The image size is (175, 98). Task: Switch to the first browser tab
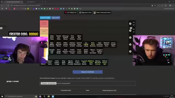[x=13, y=2]
